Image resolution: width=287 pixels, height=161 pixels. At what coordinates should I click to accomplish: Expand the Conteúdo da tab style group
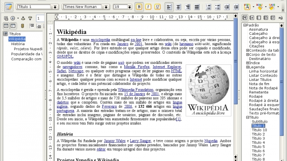point(248,51)
